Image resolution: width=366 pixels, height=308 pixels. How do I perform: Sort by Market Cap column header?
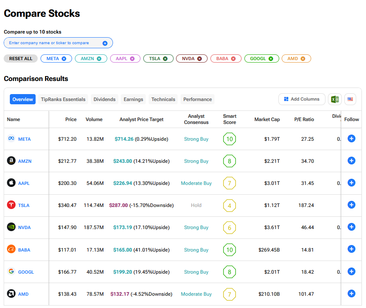click(267, 119)
